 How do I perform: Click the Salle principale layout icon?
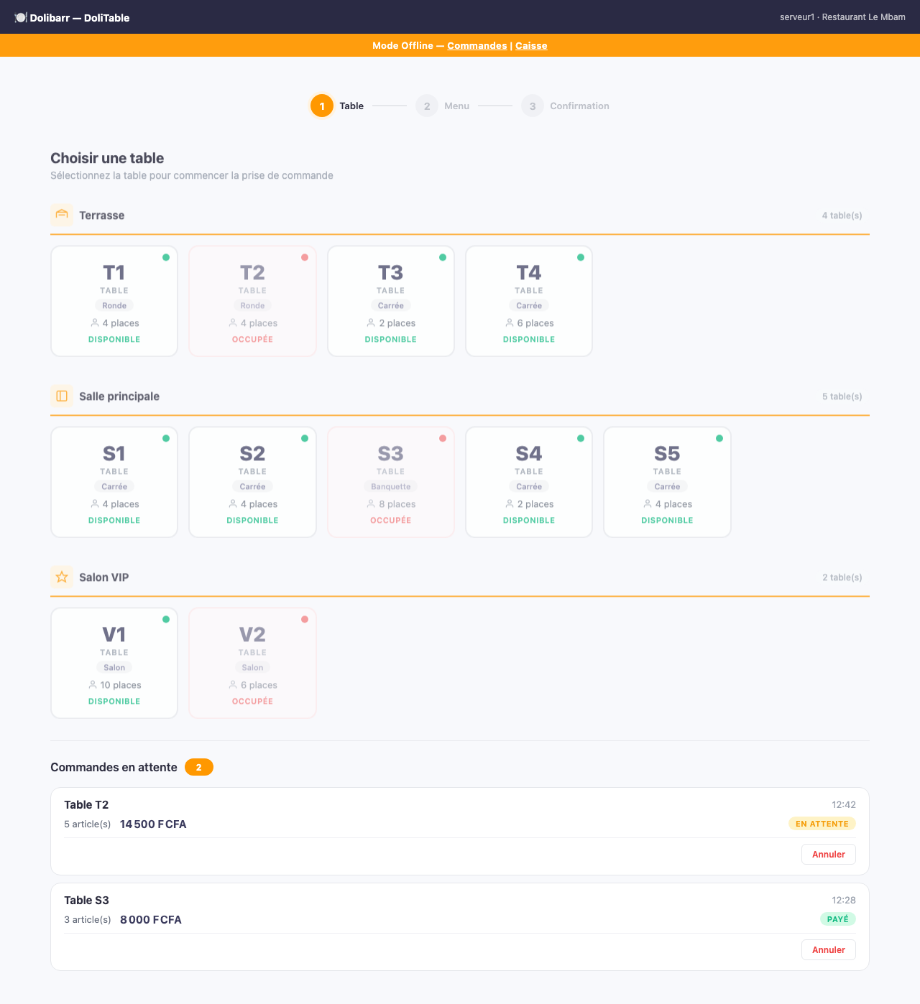[x=62, y=396]
